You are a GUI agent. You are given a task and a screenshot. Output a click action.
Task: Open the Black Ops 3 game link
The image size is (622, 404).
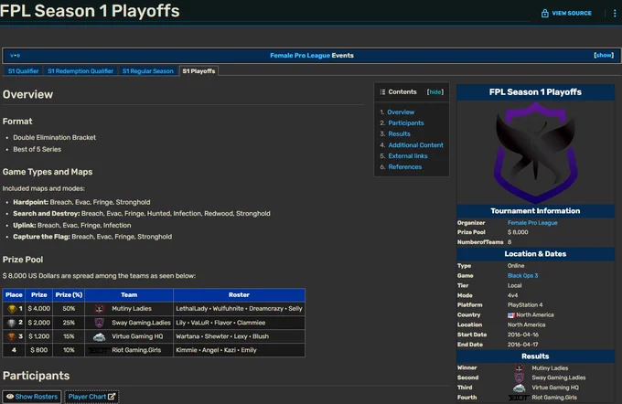522,275
